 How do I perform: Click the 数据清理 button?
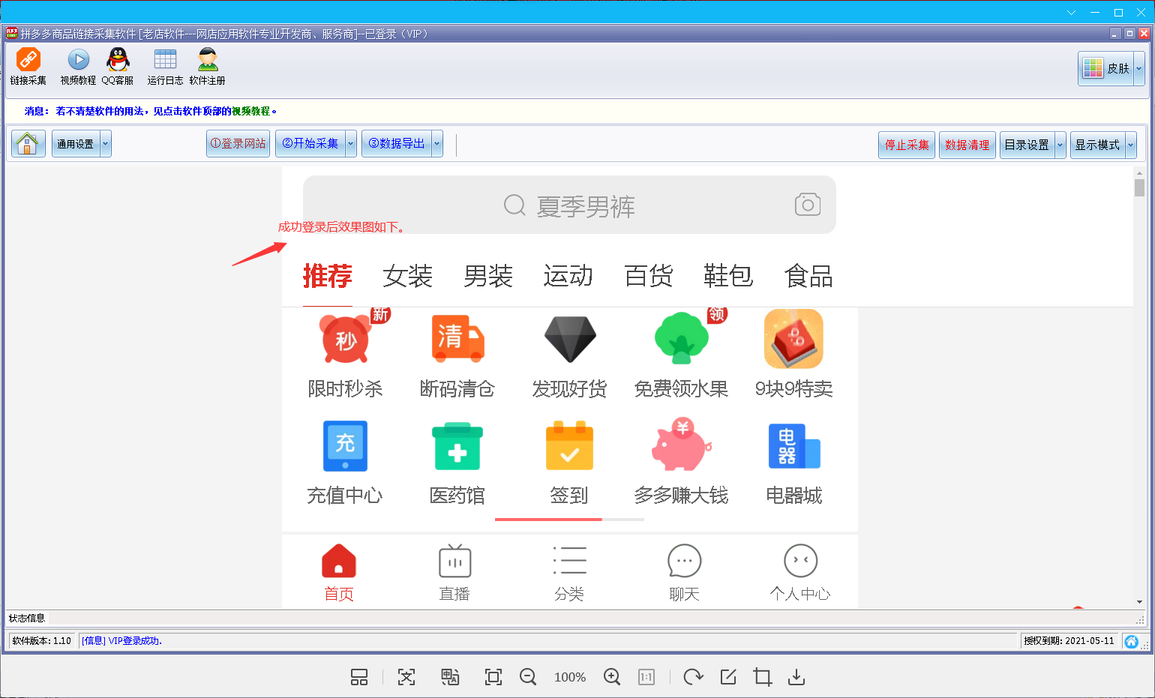967,145
